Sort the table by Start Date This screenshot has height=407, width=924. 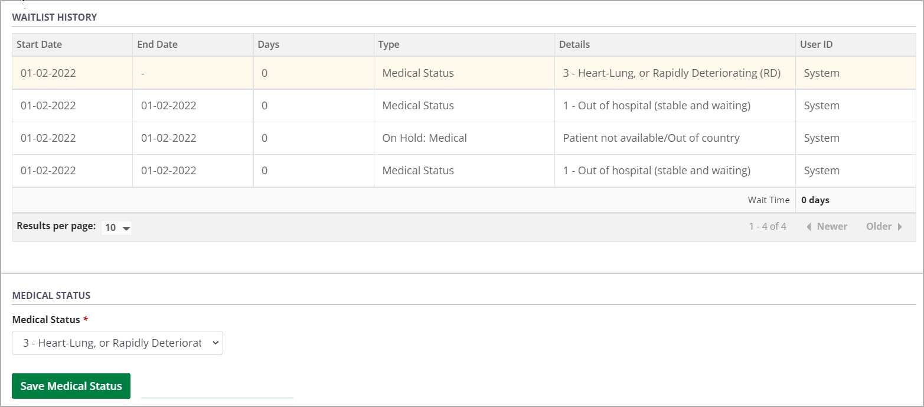click(39, 44)
